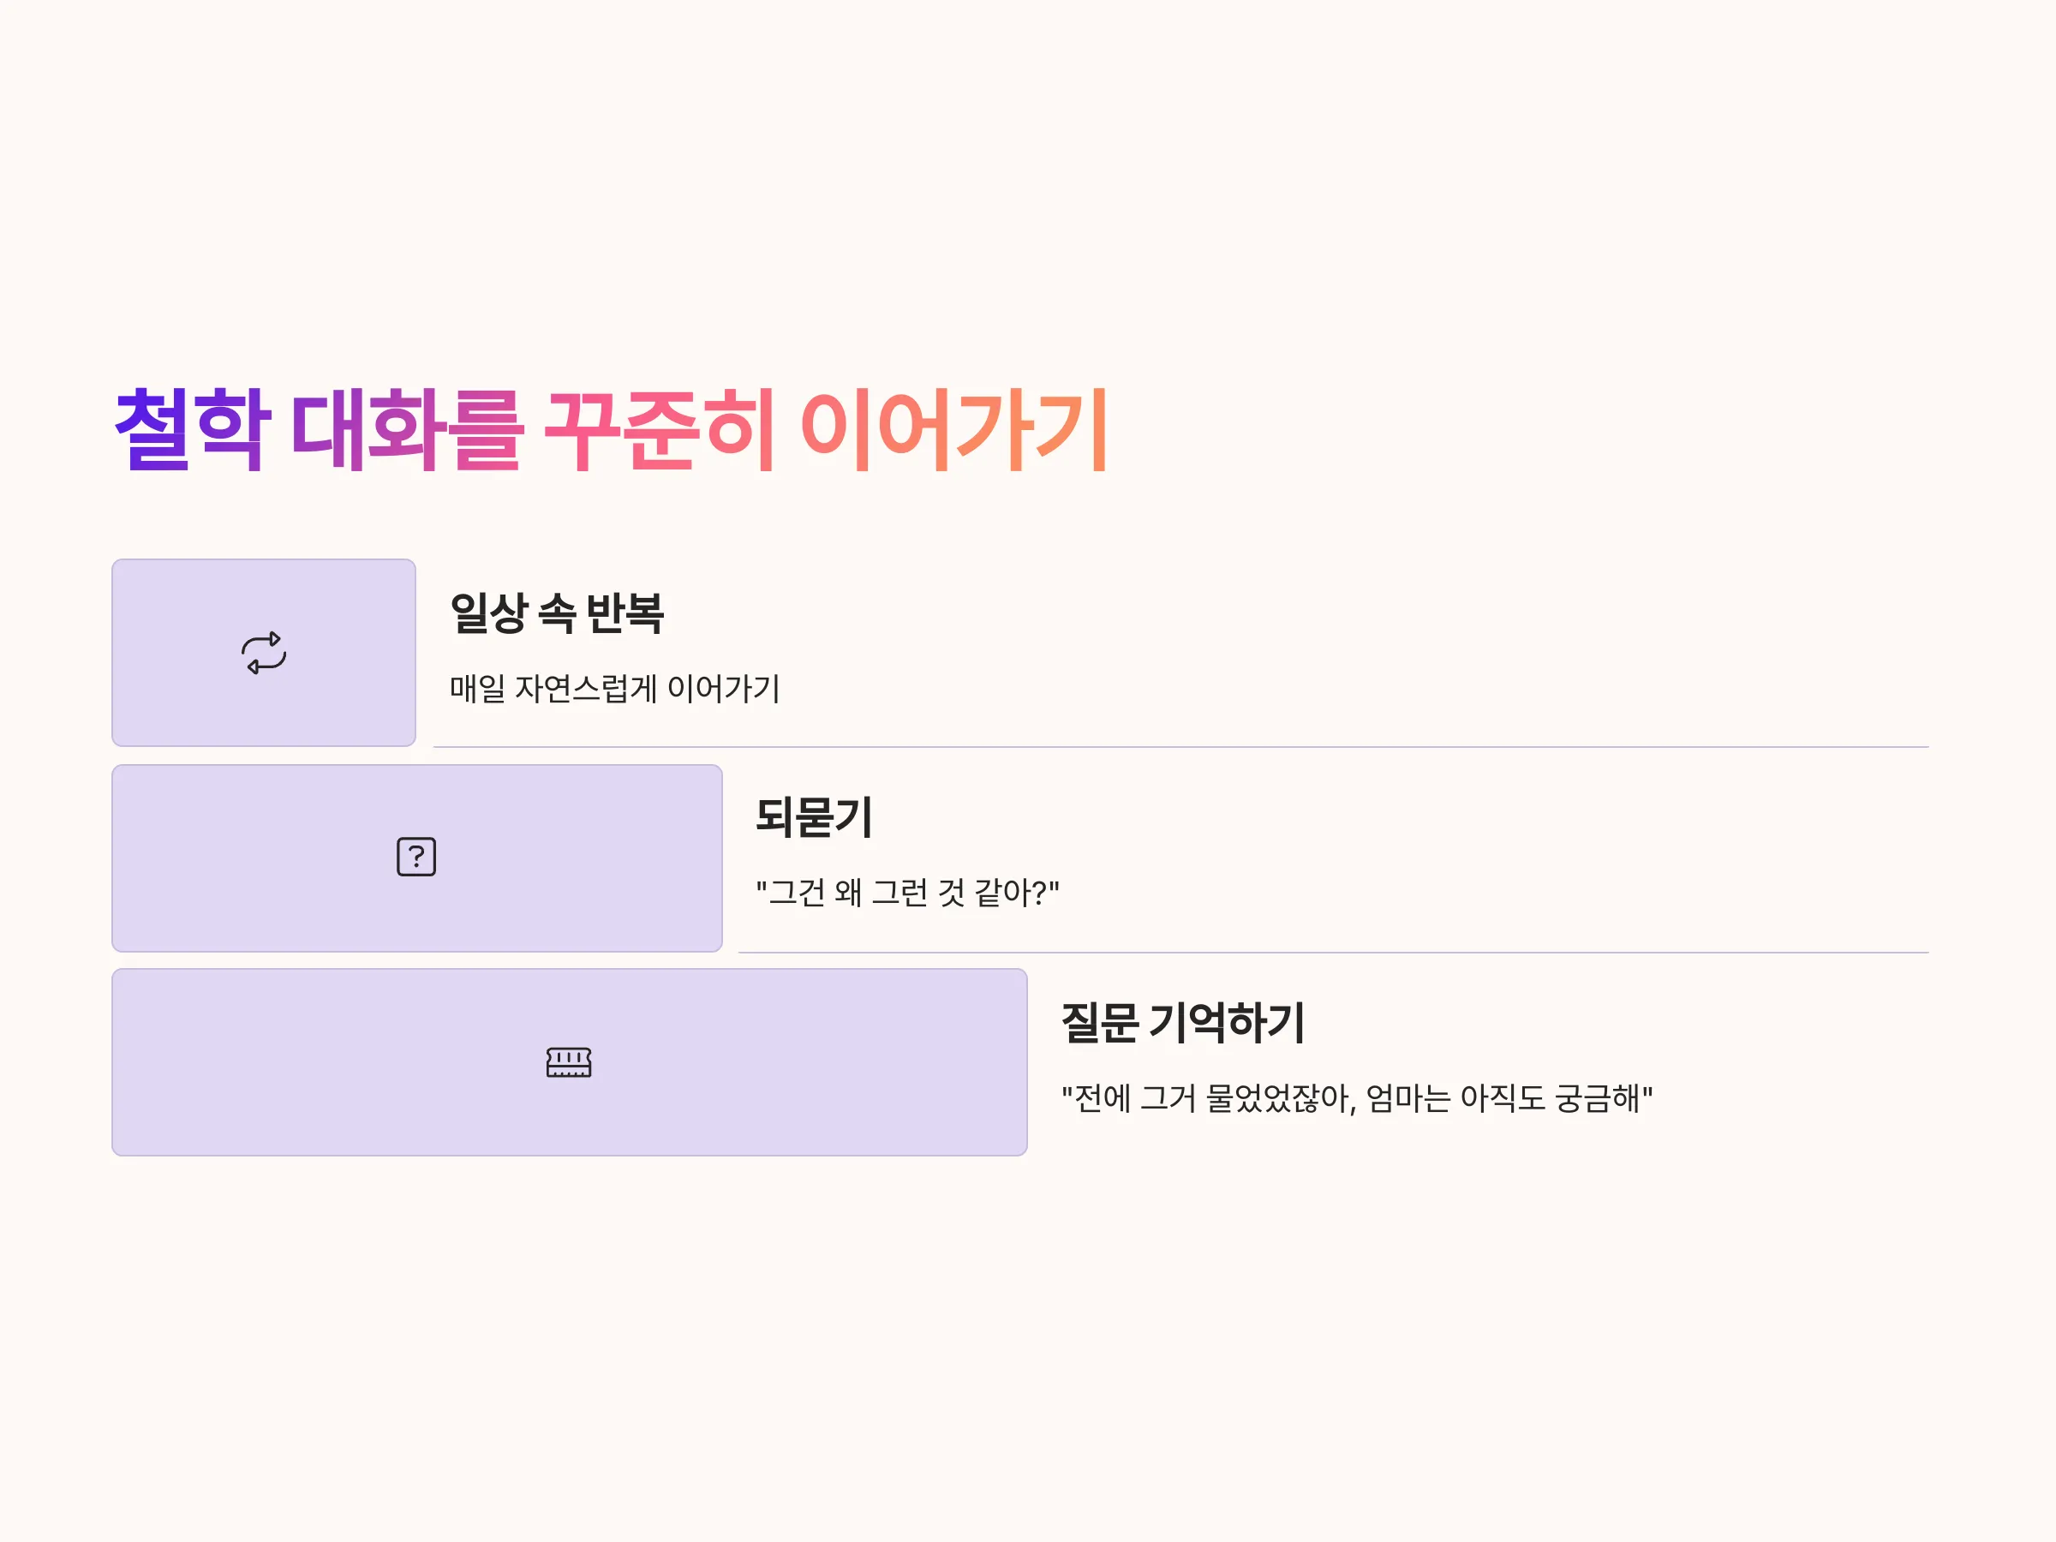The image size is (2056, 1542).
Task: Select the heading 질문 기억하기
Action: click(x=1183, y=1024)
